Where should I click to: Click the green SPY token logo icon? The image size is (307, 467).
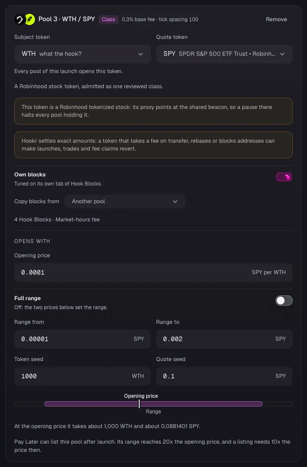[x=30, y=19]
